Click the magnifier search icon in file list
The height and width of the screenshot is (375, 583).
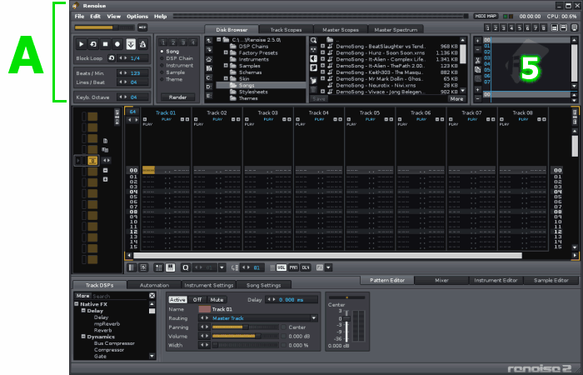313,41
